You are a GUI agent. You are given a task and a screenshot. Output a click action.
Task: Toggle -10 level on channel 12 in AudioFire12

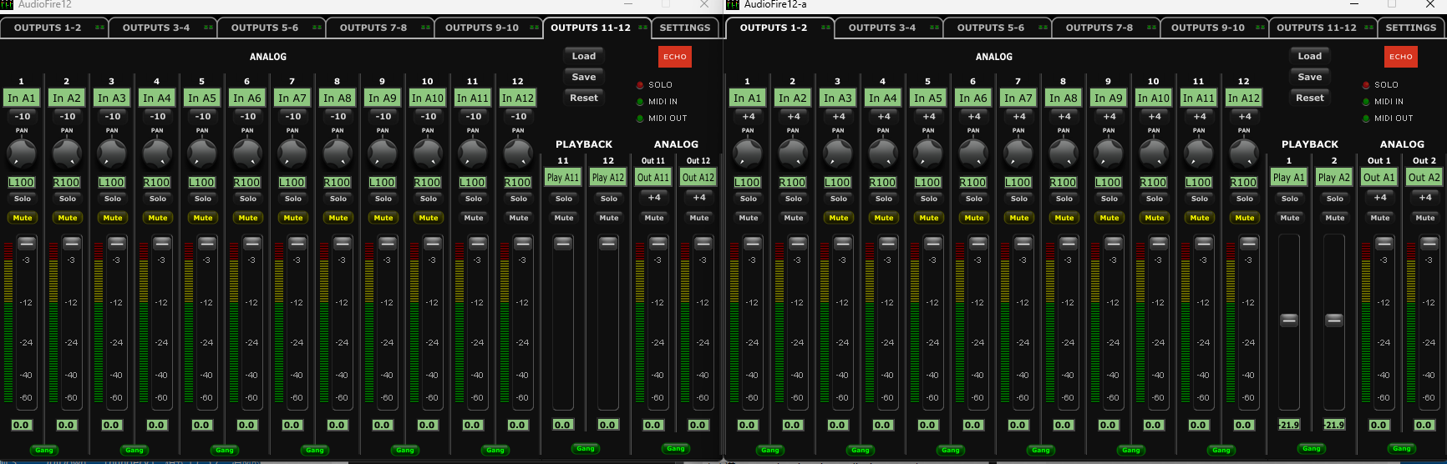(x=519, y=117)
